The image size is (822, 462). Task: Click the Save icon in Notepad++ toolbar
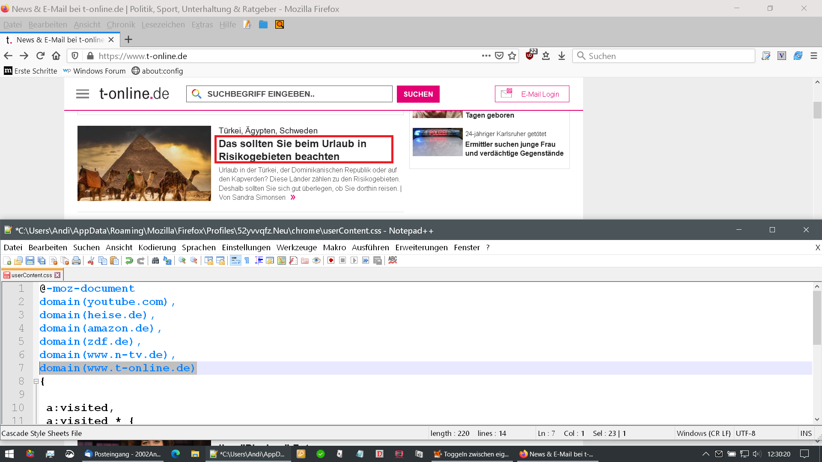click(30, 261)
